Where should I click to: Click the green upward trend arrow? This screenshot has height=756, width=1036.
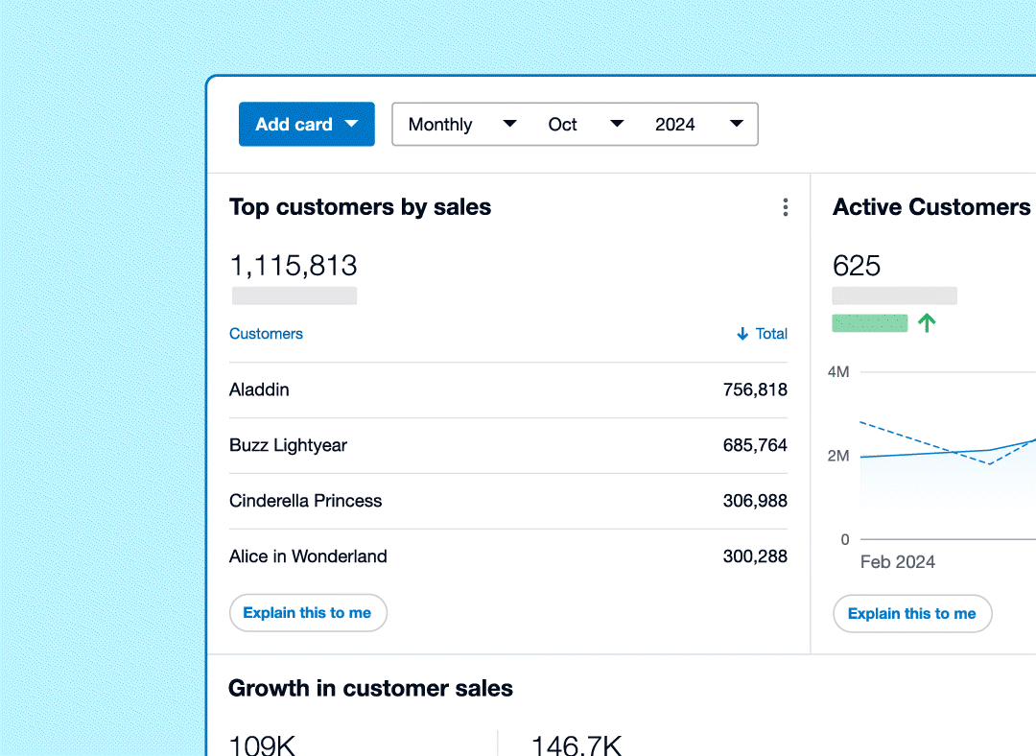926,323
